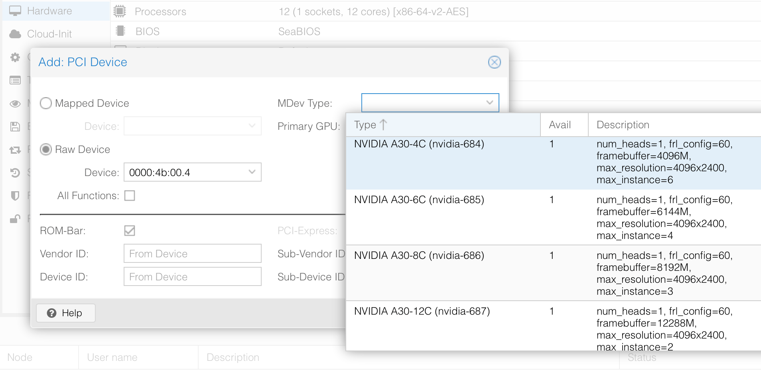
Task: Click the Snapshots history icon
Action: (15, 173)
